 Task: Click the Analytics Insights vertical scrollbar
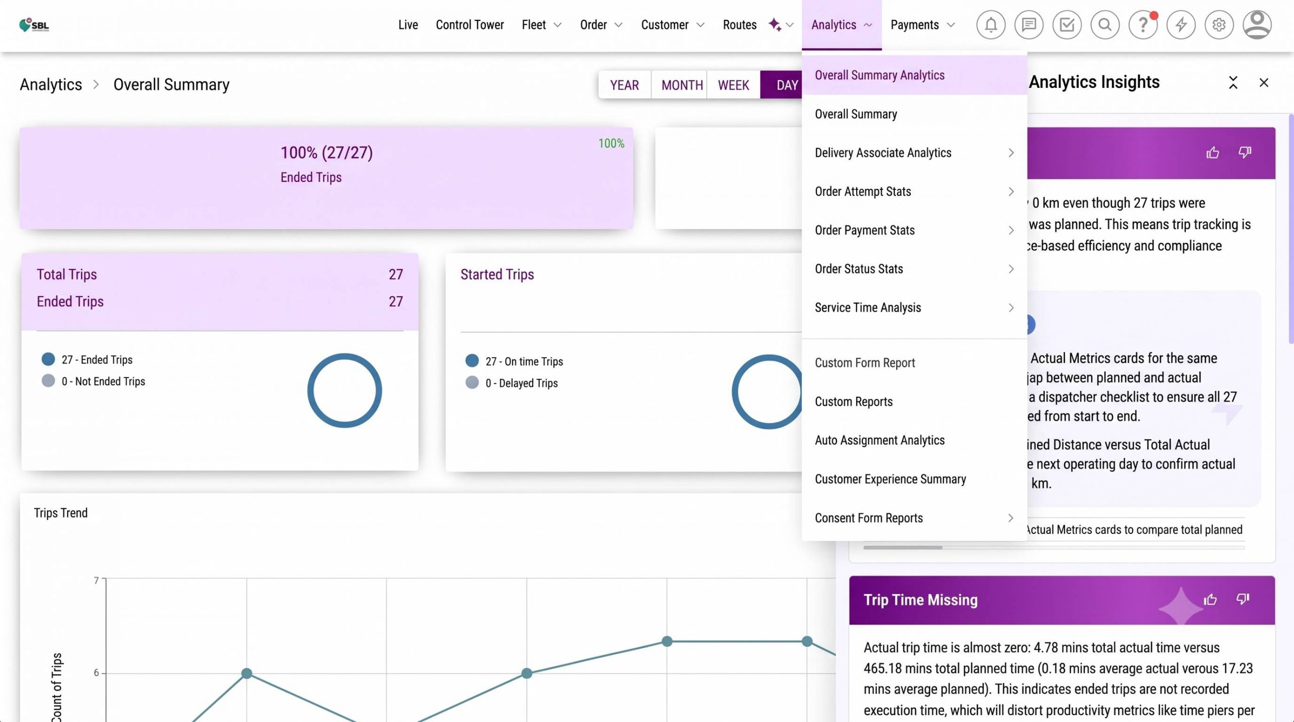pos(1291,230)
